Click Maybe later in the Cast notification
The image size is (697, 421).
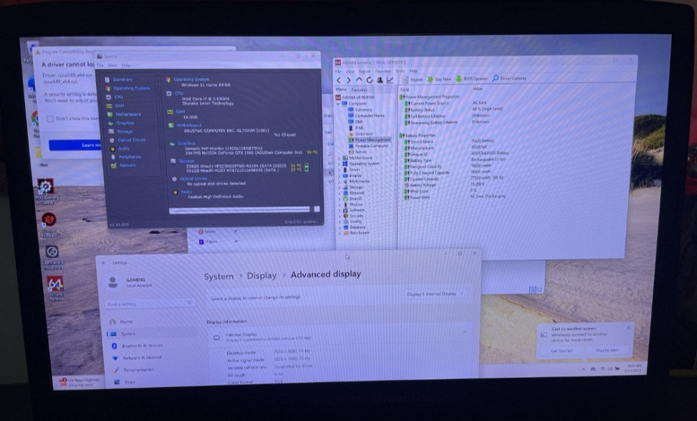pyautogui.click(x=606, y=351)
